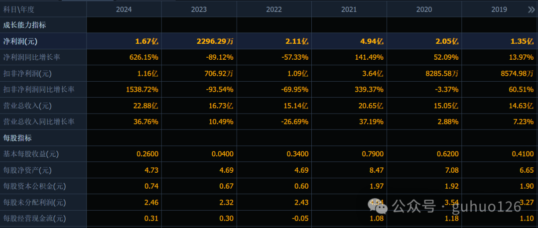Screen dimensions: 538x228
Task: Click the 2020 column header
Action: [x=424, y=9]
